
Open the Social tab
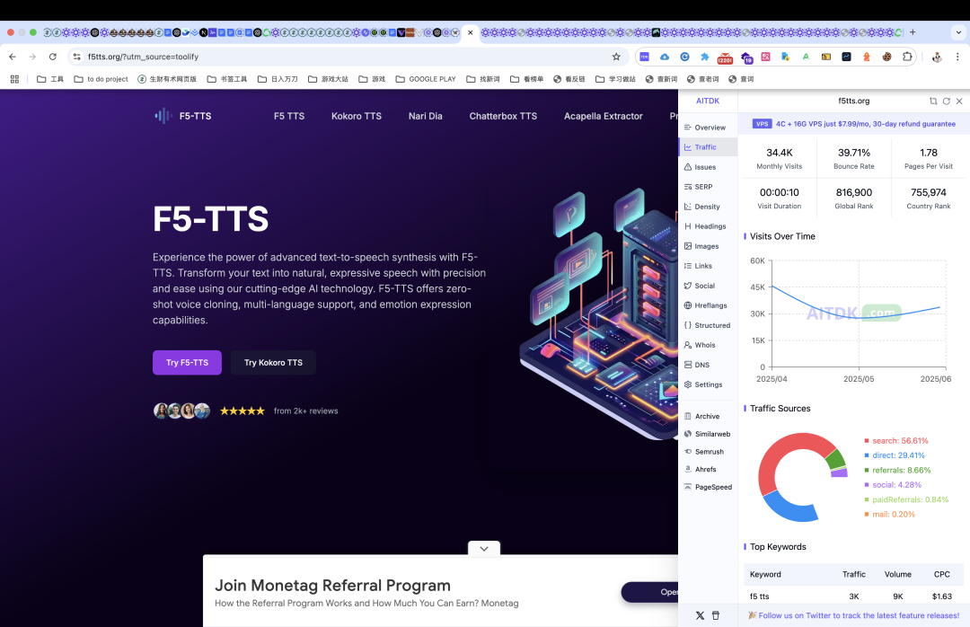(x=708, y=286)
